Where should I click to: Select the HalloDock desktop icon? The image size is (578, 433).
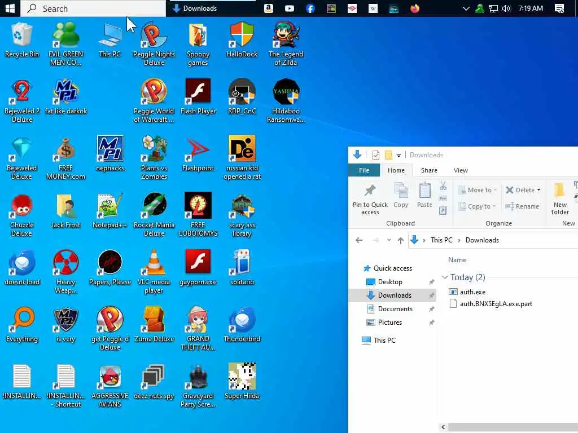[x=242, y=40]
